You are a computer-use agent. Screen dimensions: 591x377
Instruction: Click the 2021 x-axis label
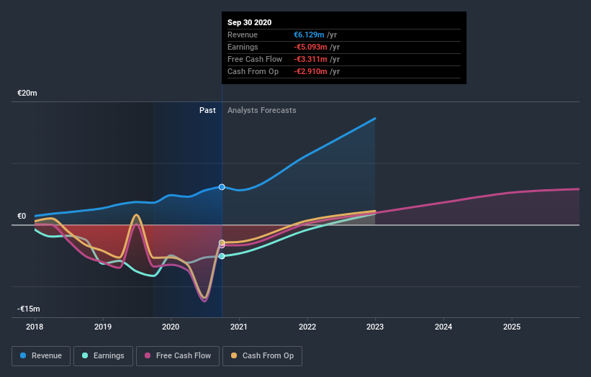tap(238, 327)
